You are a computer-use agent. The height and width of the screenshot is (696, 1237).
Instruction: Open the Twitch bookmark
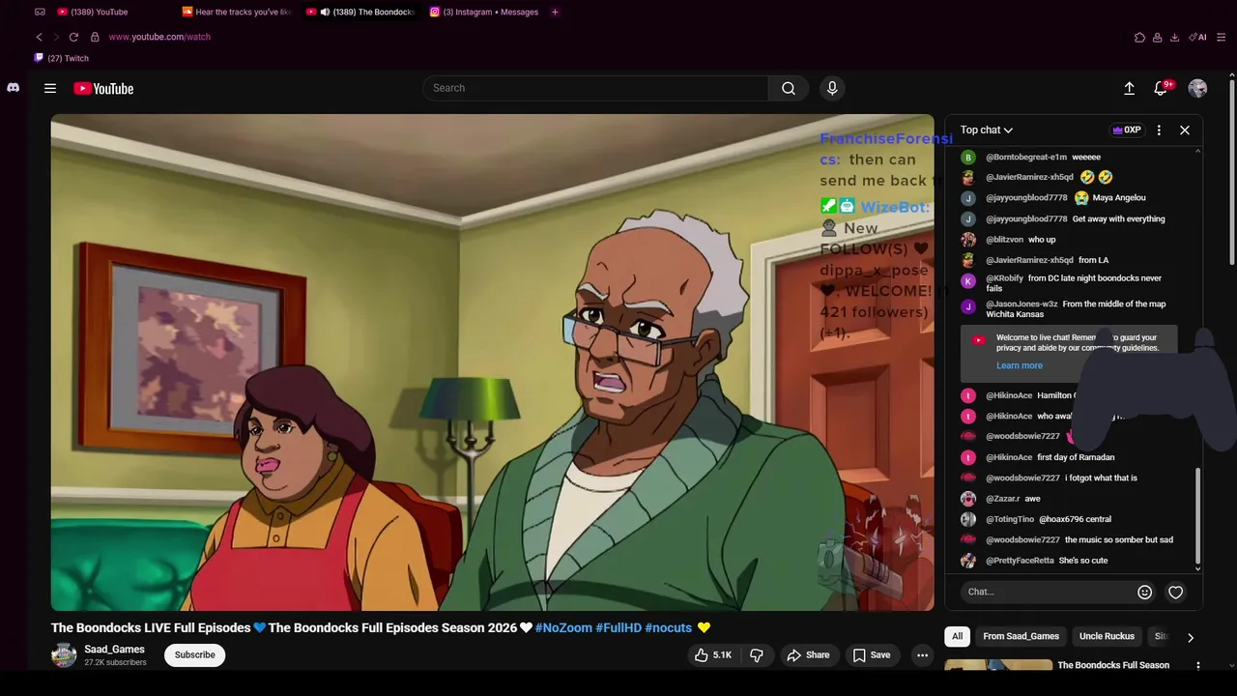62,58
